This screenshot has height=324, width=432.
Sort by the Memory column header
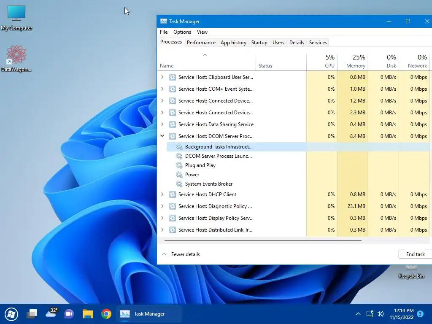[x=353, y=62]
